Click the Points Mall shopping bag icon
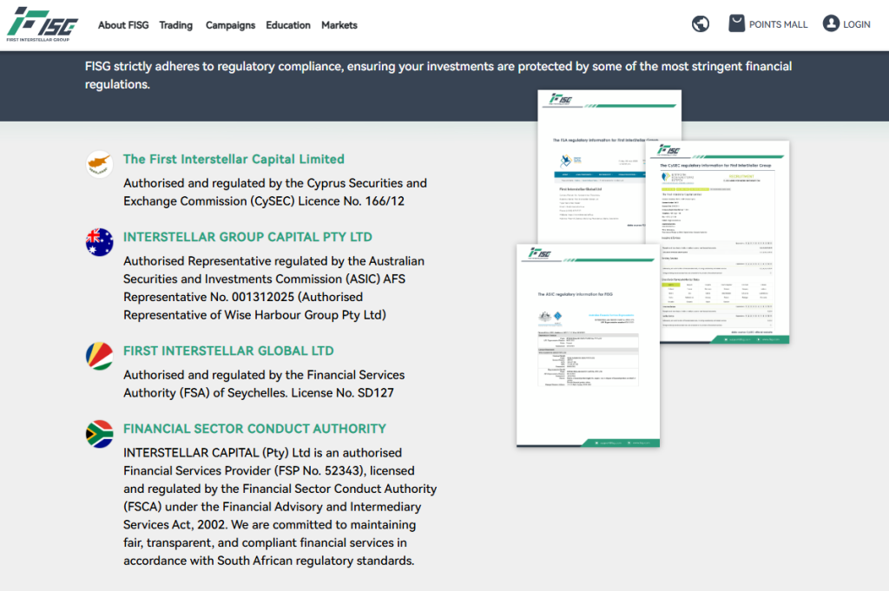The image size is (889, 591). click(736, 24)
